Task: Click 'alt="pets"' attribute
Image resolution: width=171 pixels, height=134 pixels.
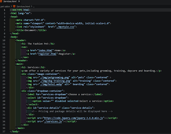Action: point(78,77)
